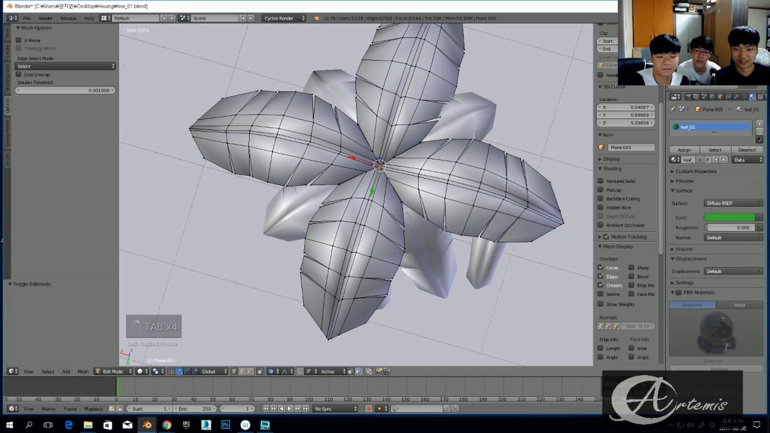The width and height of the screenshot is (770, 433).
Task: Switch PBR material to Metal
Action: 739,305
